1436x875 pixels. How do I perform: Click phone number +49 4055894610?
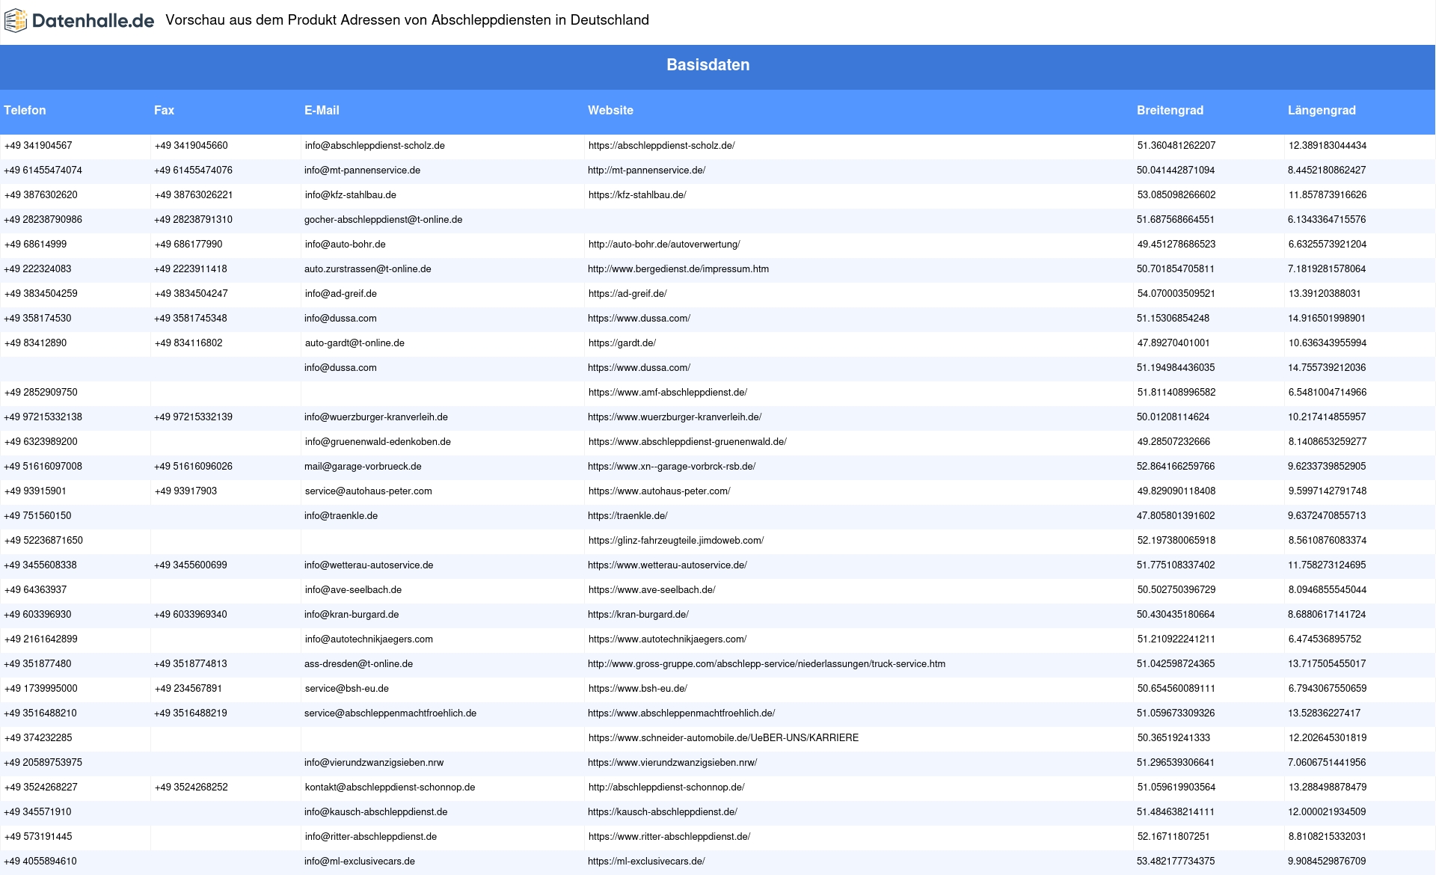tap(40, 862)
